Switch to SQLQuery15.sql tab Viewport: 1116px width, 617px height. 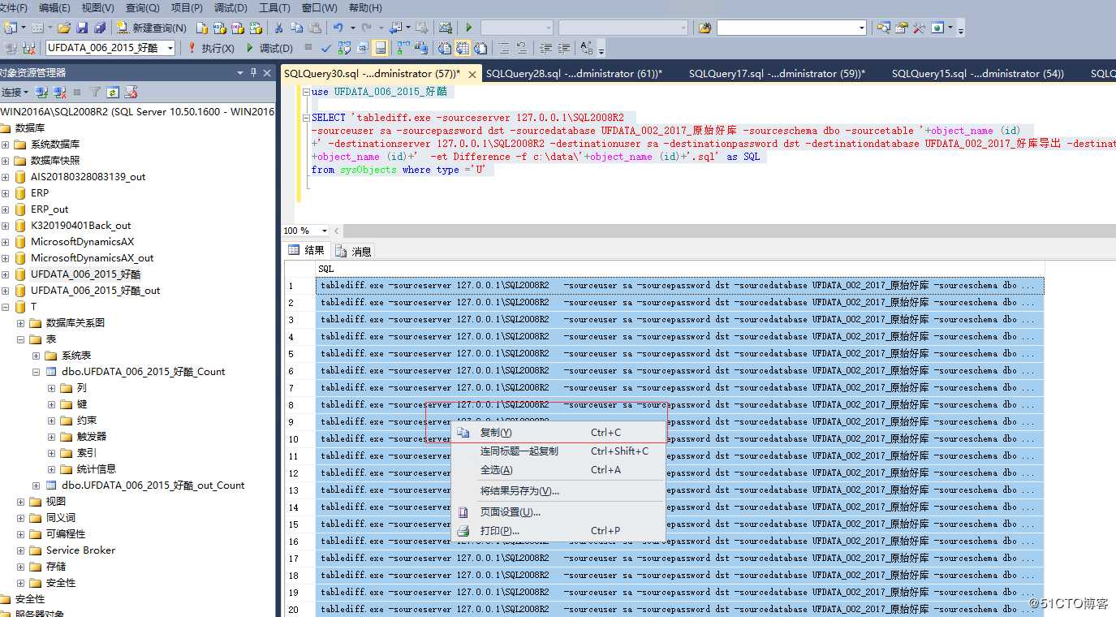(x=977, y=73)
